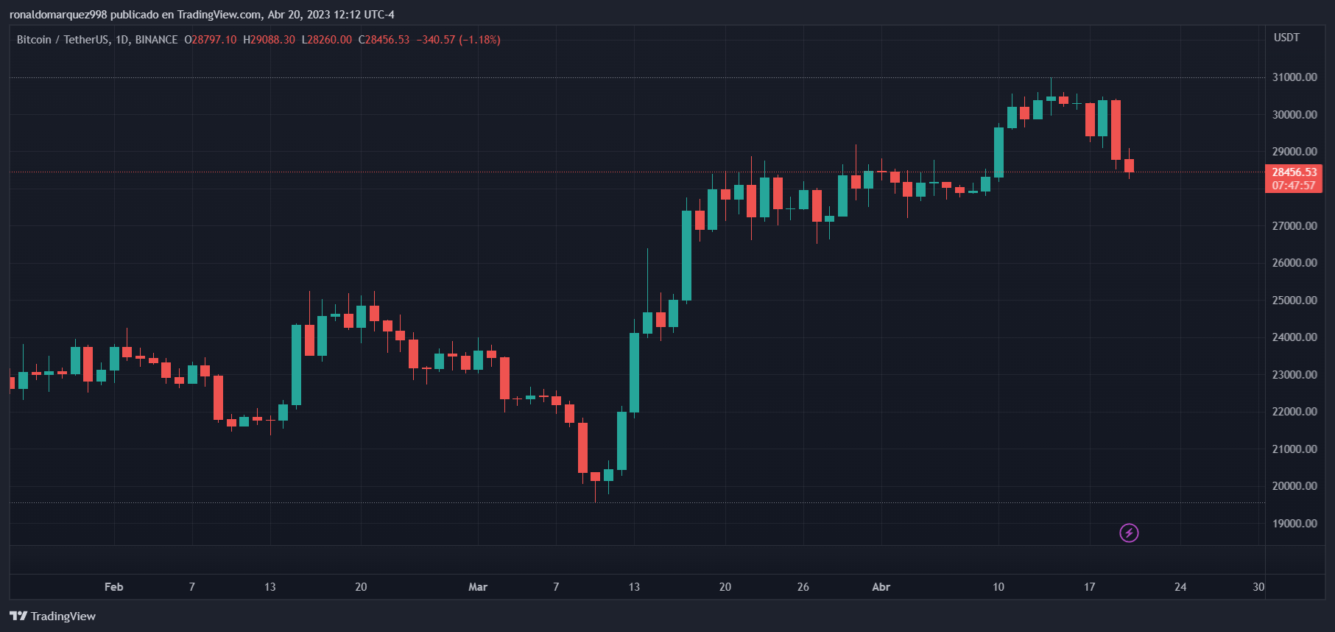Click the red 28456.53 current price tag
1335x632 pixels.
(1294, 172)
